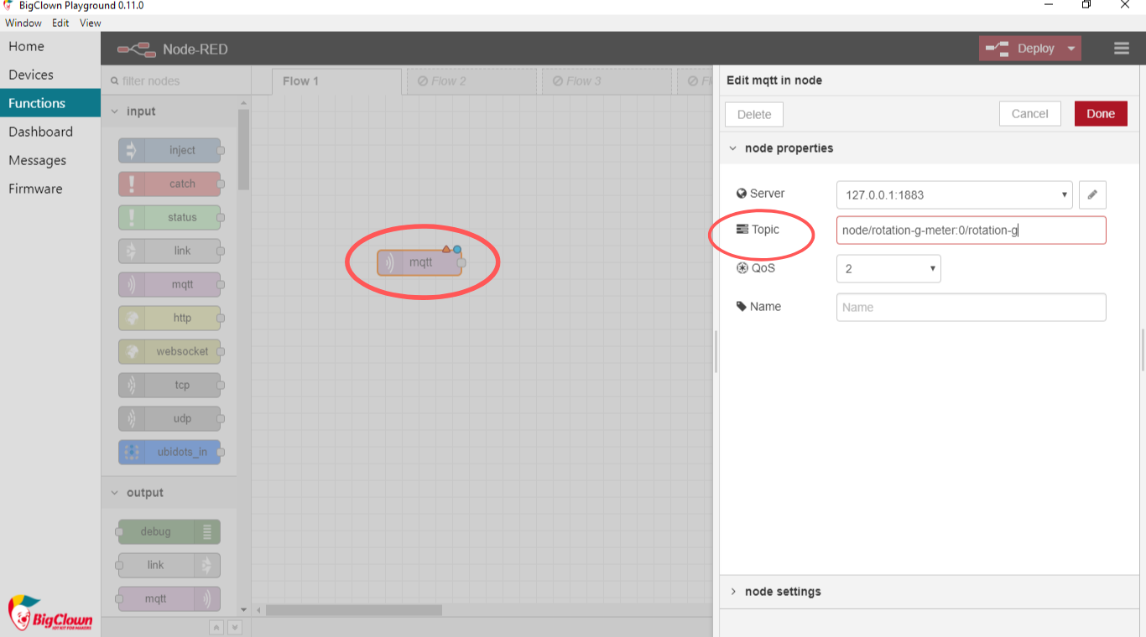Select the debug output node
The image size is (1146, 637).
pos(169,531)
